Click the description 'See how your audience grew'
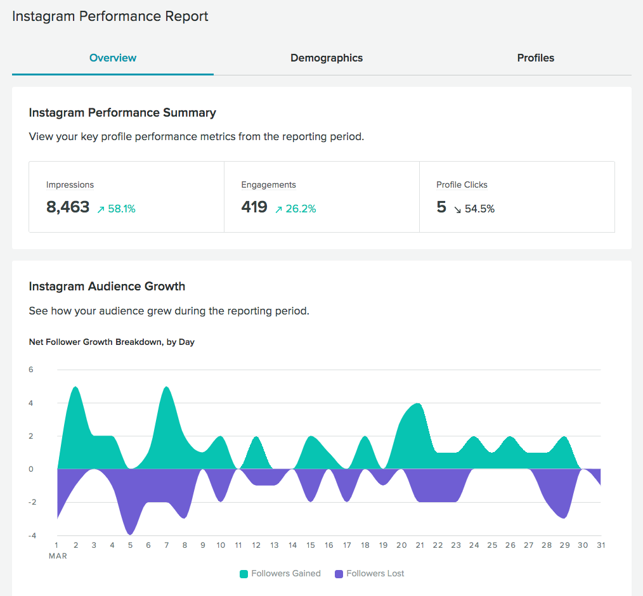This screenshot has height=596, width=643. click(x=169, y=311)
